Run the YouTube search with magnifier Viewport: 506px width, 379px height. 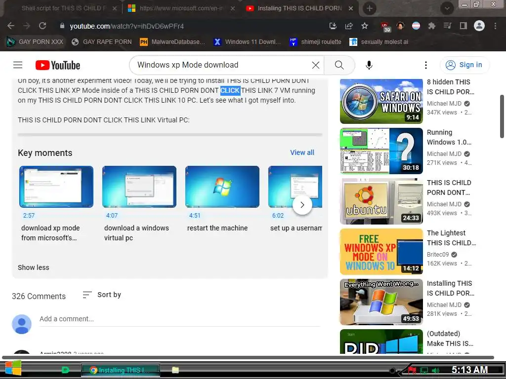click(x=339, y=65)
